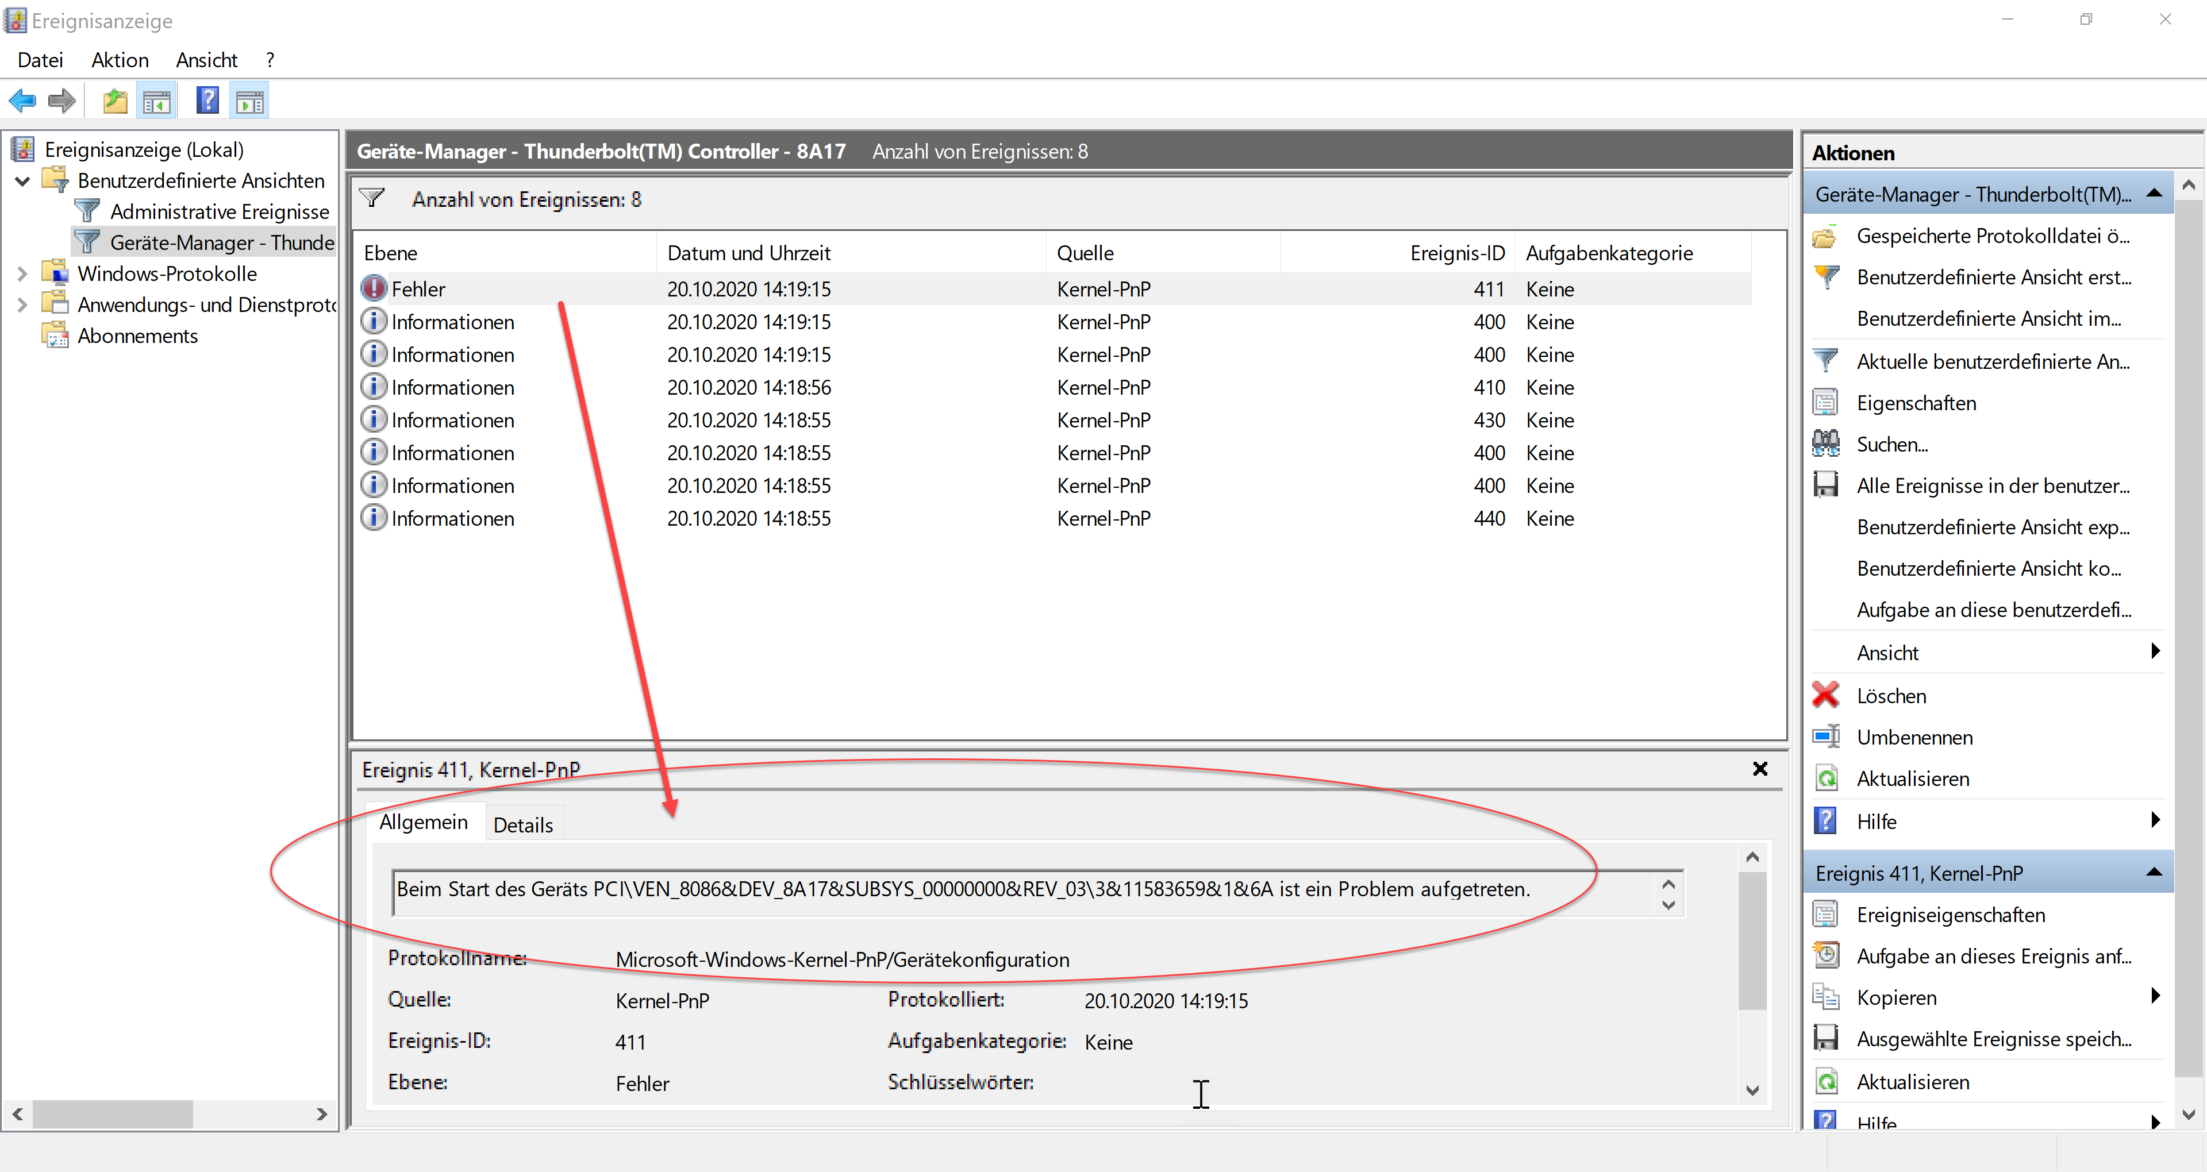Collapse the Benutzerdefinierte Ansichten tree node

click(x=23, y=181)
